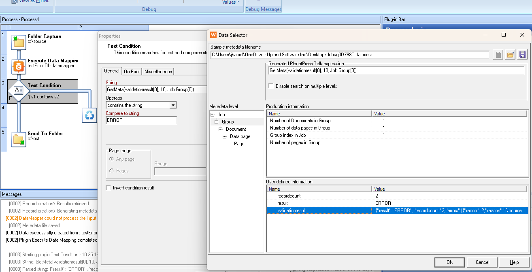Image resolution: width=532 pixels, height=272 pixels.
Task: Click the Compare to string field
Action: coord(141,120)
